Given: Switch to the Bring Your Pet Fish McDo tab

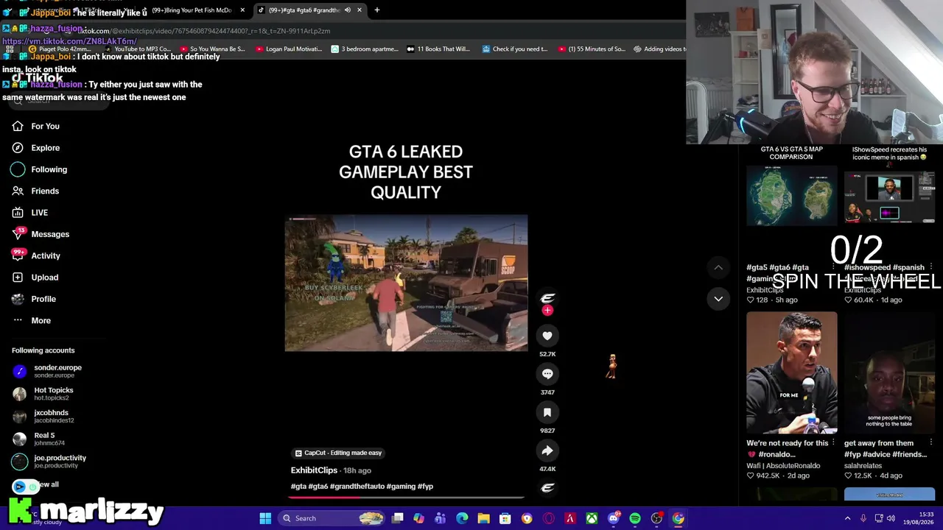Looking at the screenshot, I should (192, 10).
